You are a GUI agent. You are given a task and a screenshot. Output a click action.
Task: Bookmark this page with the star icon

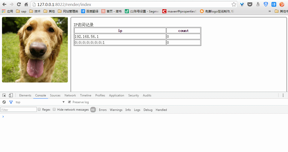tap(234, 4)
